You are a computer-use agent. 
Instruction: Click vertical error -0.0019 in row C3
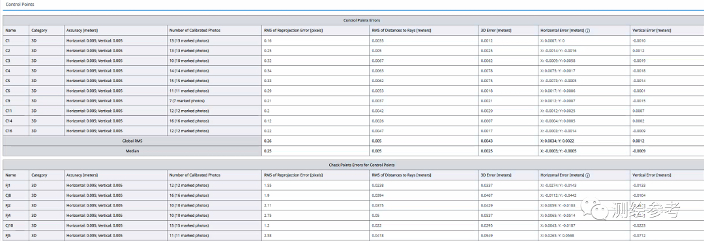[x=638, y=61]
